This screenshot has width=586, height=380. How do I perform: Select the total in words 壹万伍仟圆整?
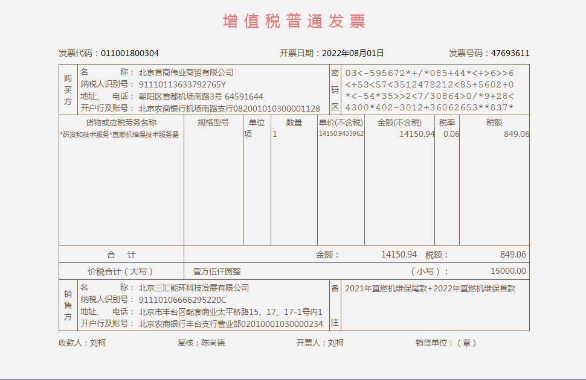click(x=217, y=271)
